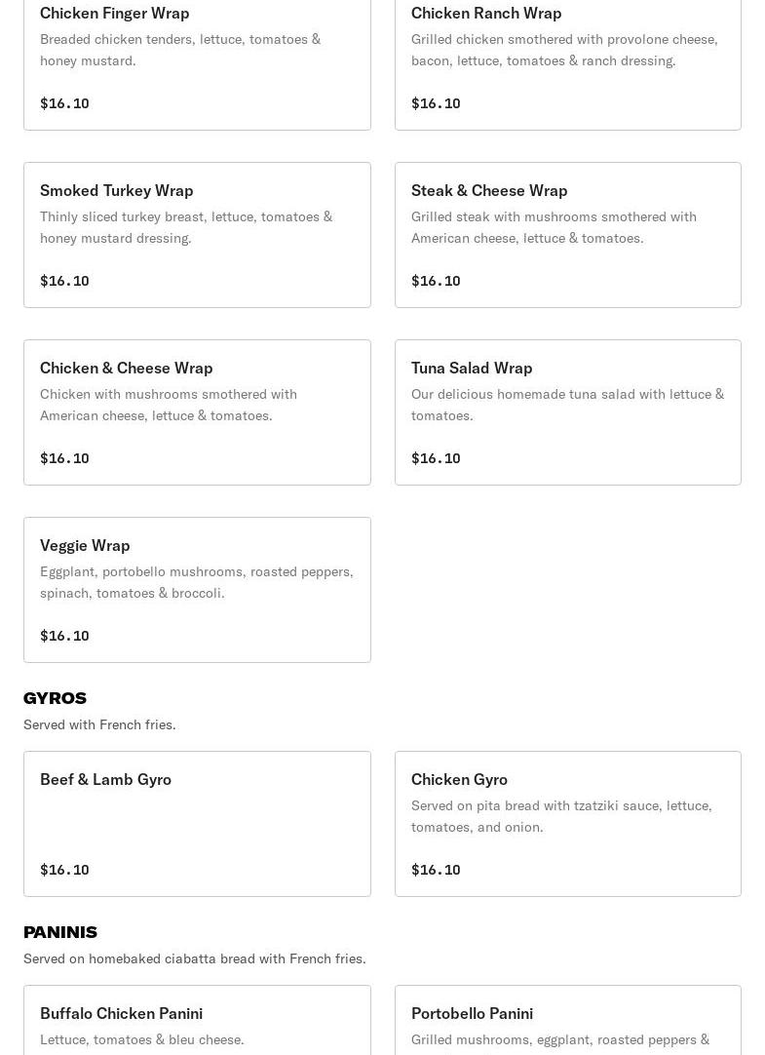Screen dimensions: 765x1055
Task: Click the Chicken Gyro price label
Action: click(x=436, y=870)
